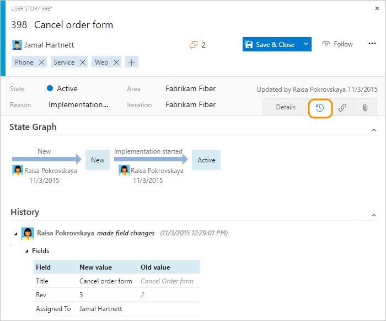The image size is (386, 321).
Task: Open the more actions ellipsis menu
Action: pos(372,44)
